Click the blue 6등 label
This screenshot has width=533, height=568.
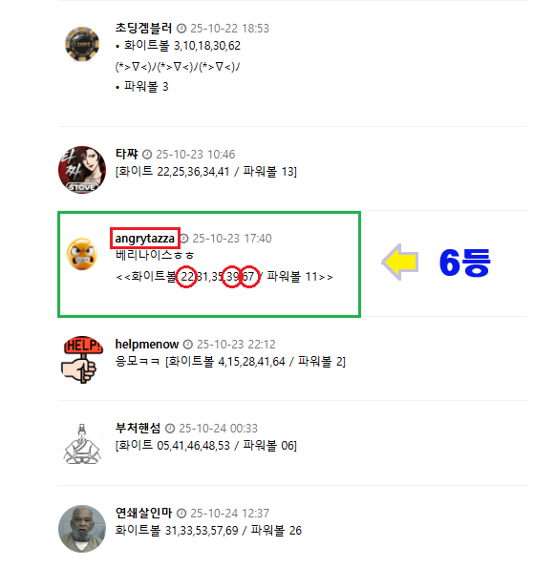464,263
